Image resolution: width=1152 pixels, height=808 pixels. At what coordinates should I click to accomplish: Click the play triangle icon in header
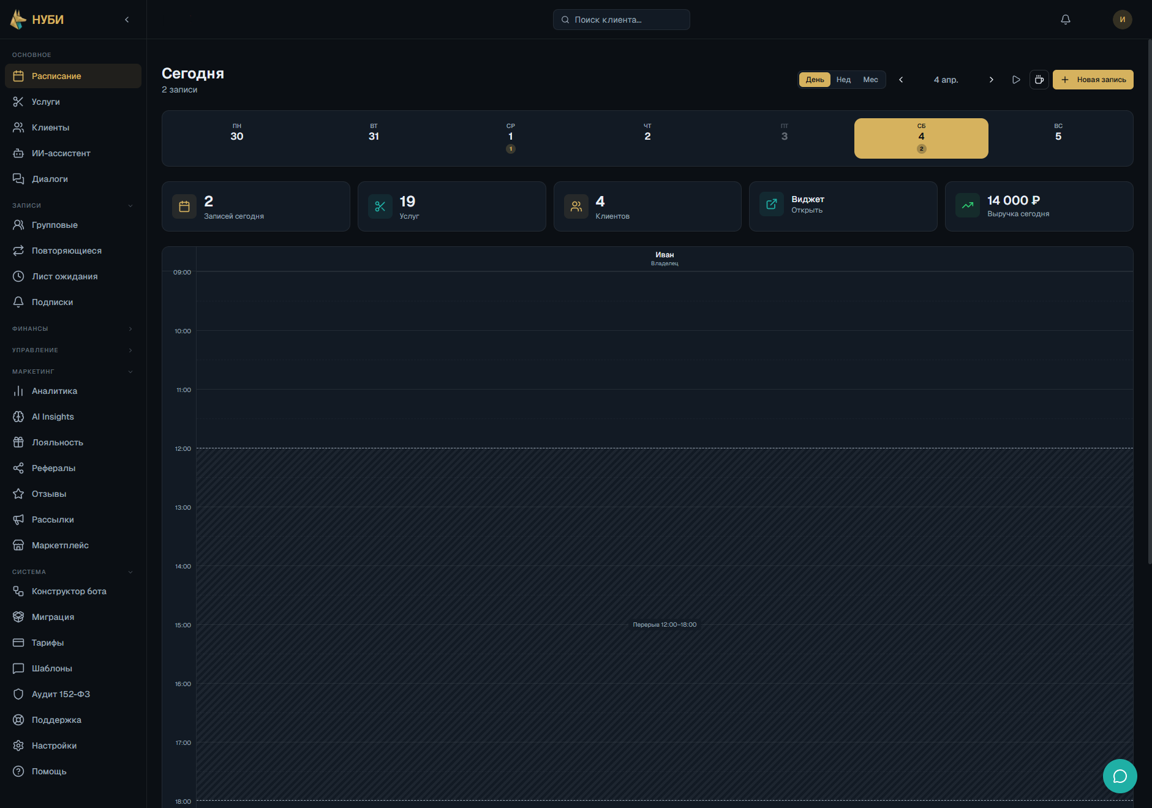tap(1016, 80)
